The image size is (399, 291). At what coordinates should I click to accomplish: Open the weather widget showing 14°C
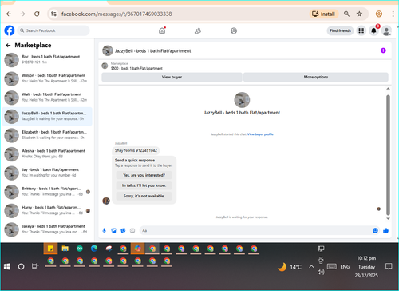(290, 267)
